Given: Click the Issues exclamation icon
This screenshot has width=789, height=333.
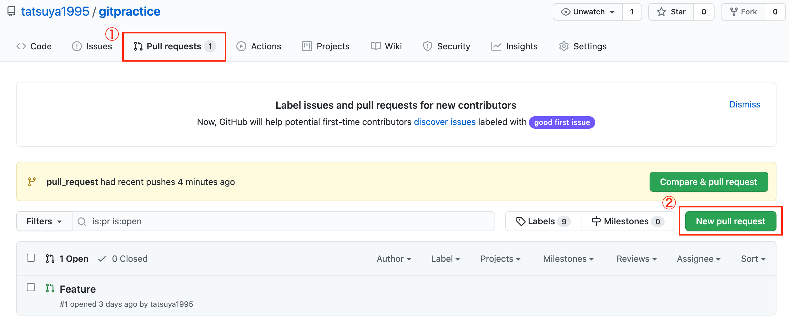Looking at the screenshot, I should (x=77, y=46).
